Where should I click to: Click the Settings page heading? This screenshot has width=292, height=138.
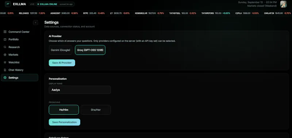(x=51, y=22)
